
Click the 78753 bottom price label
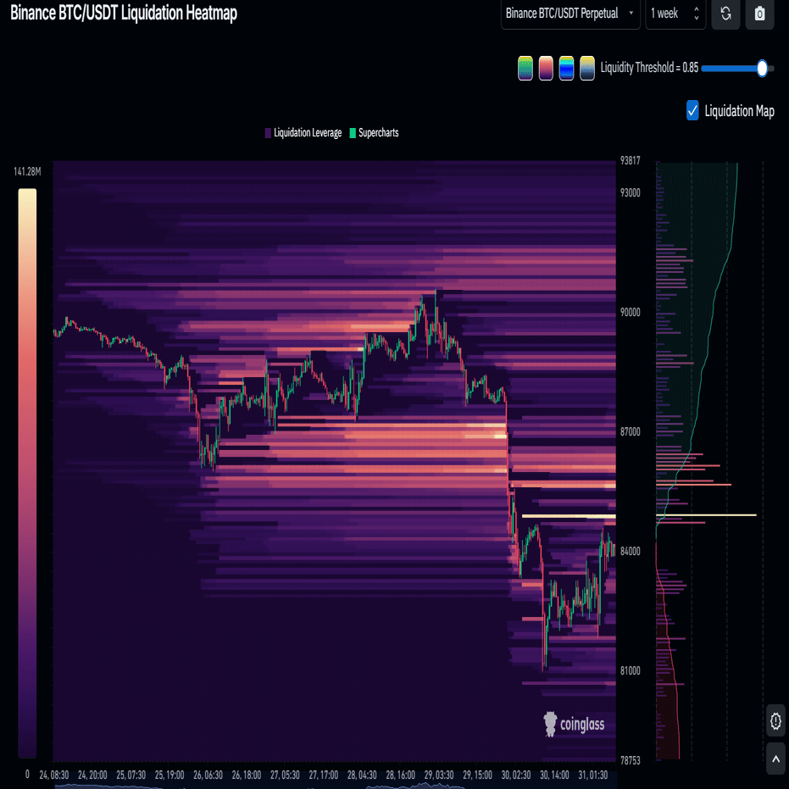click(x=630, y=760)
